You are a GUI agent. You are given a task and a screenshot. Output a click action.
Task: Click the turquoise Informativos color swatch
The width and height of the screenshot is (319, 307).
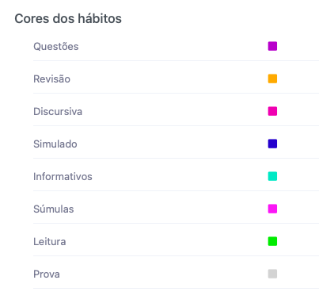(272, 176)
